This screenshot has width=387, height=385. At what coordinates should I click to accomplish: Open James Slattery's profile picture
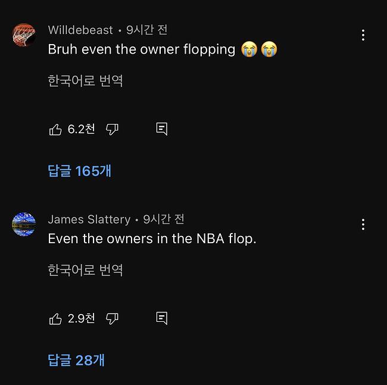24,225
